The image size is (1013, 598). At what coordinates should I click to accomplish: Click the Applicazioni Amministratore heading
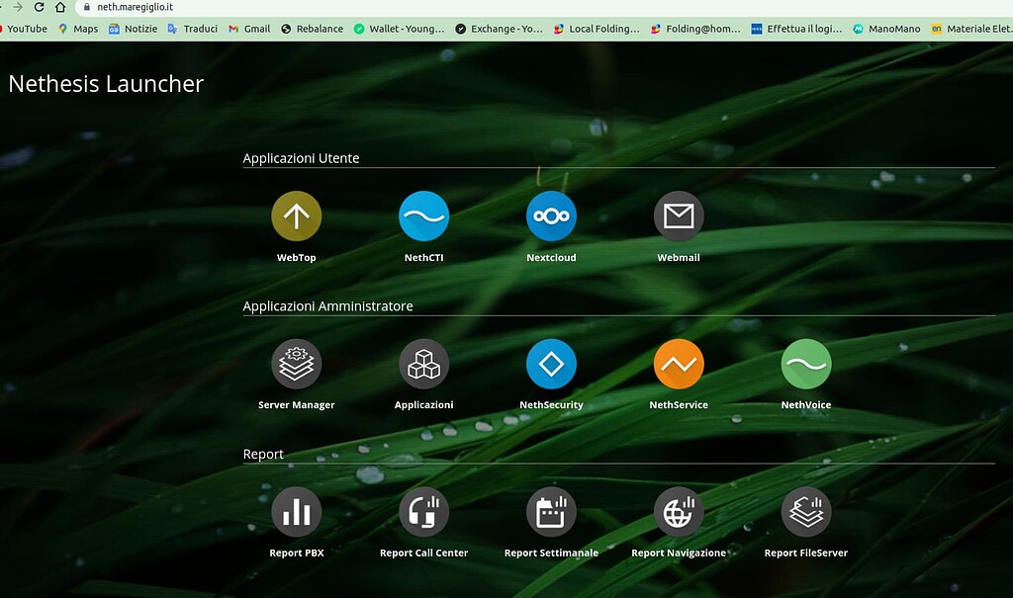[x=327, y=306]
